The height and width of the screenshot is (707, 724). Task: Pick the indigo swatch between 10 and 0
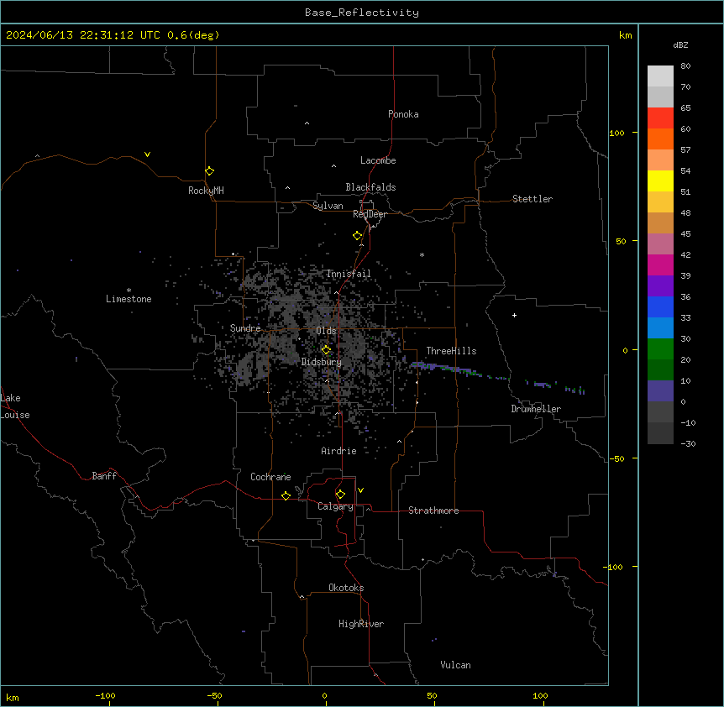[660, 391]
